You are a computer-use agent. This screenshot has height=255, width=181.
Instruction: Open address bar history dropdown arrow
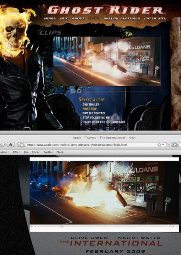pos(163,144)
